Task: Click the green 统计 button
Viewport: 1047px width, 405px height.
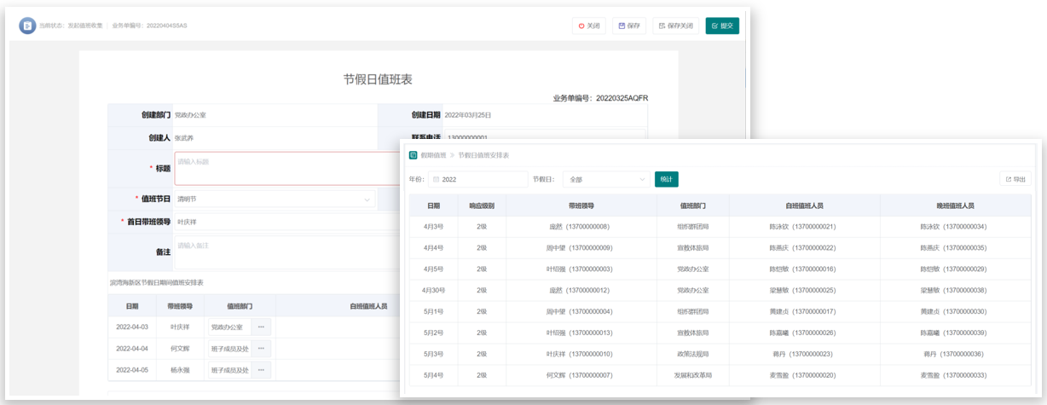Action: 666,179
